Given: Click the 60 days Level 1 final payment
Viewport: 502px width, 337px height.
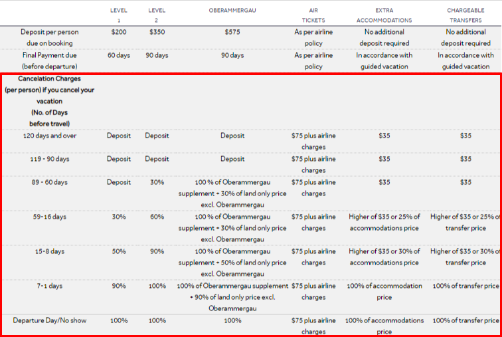Looking at the screenshot, I should (119, 55).
